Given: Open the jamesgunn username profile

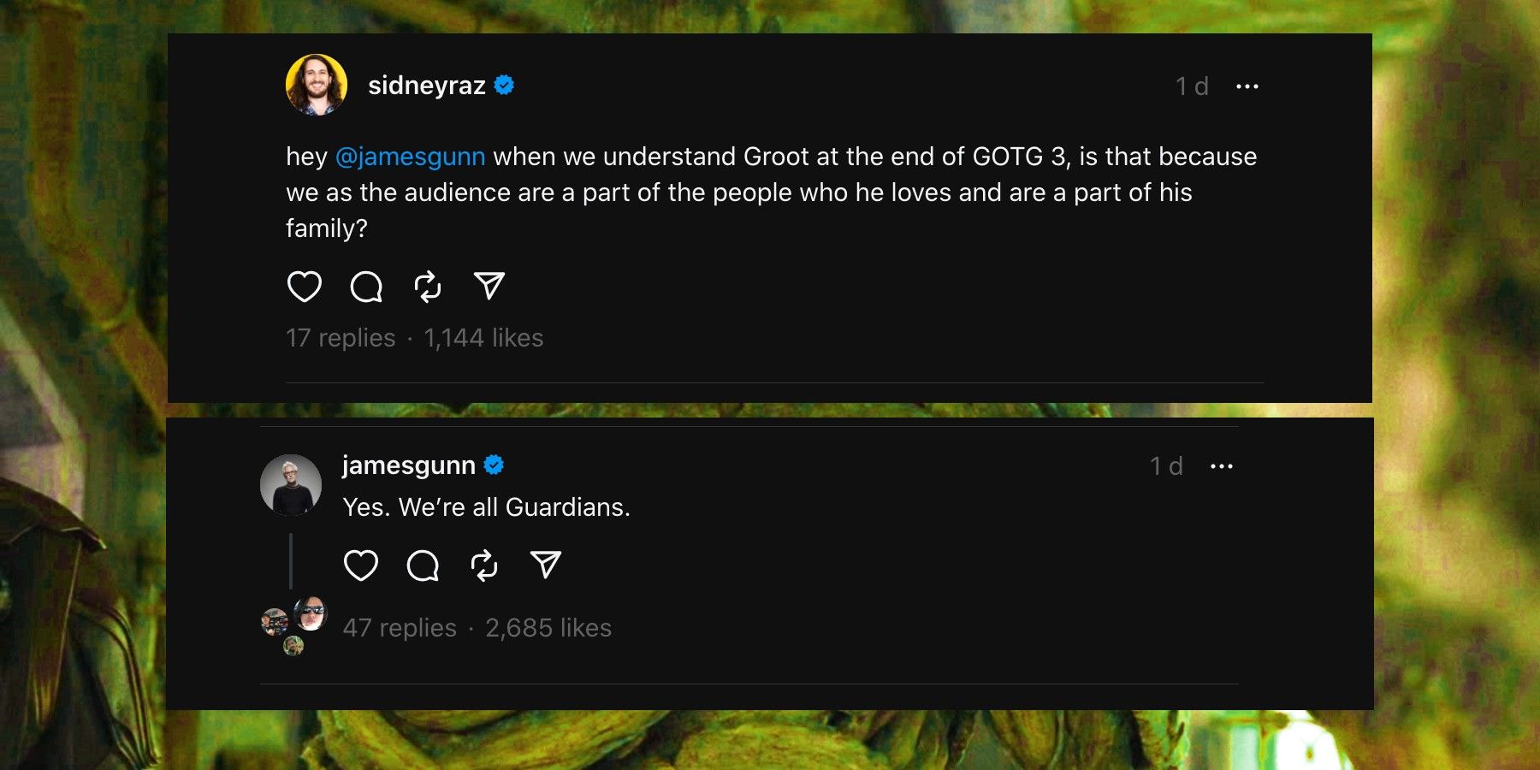Looking at the screenshot, I should click(x=408, y=465).
